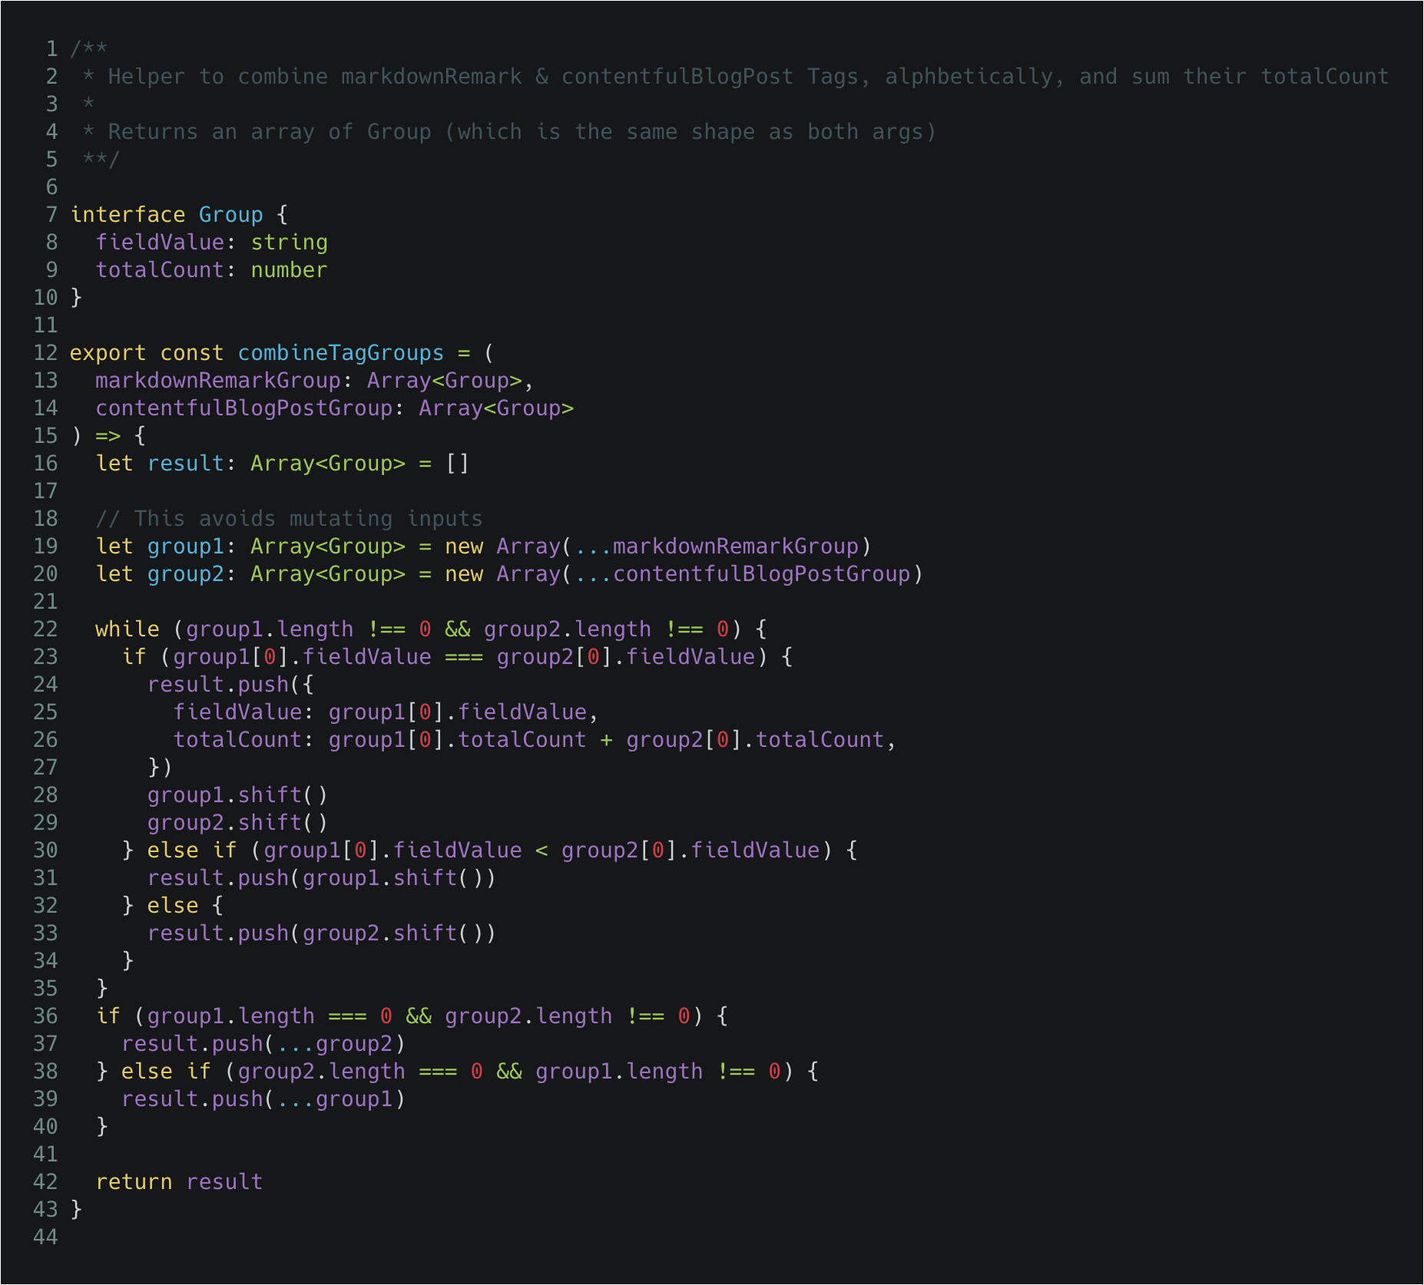Click the 'return' keyword on line 42
The width and height of the screenshot is (1424, 1285).
point(134,1182)
